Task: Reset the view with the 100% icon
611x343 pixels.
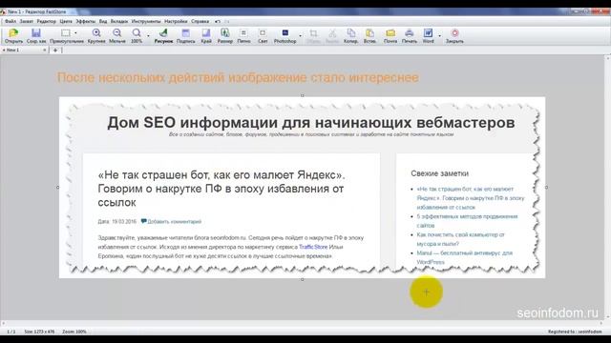Action: (x=137, y=36)
